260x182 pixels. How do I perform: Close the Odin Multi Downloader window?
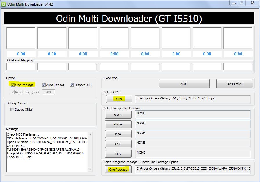point(252,3)
